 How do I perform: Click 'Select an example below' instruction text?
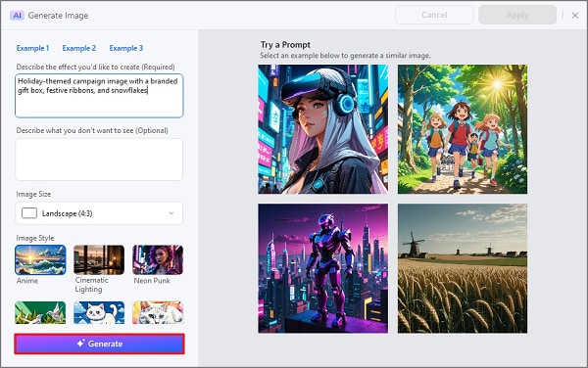click(x=345, y=56)
